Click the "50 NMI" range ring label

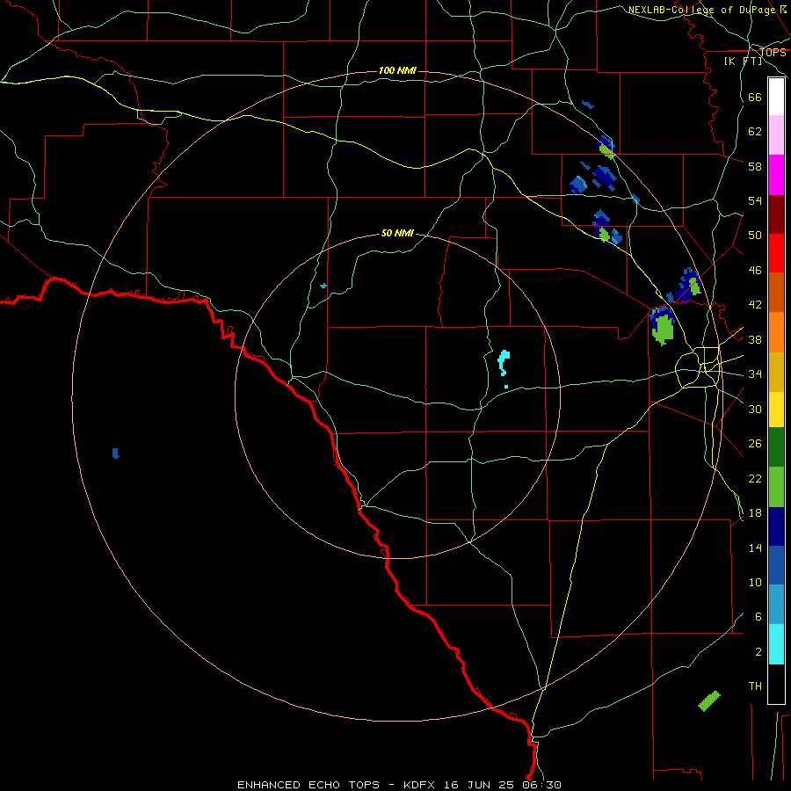coord(397,233)
